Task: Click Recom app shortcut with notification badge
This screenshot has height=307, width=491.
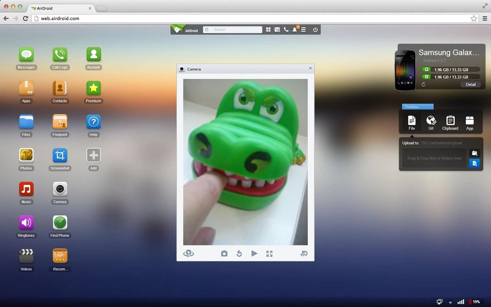Action: (60, 255)
